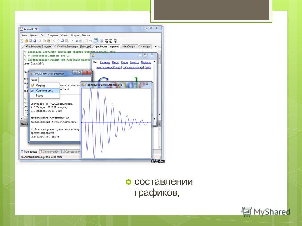The width and height of the screenshot is (302, 226).
Task: Switch to the MazeGen.pas tab
Action: click(129, 46)
